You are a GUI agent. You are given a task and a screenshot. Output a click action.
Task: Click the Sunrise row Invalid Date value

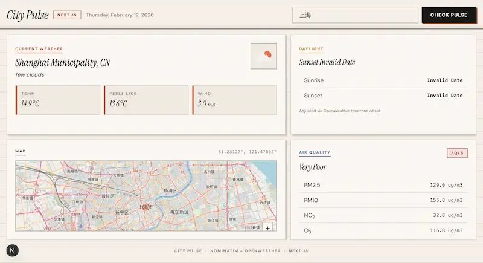(445, 80)
